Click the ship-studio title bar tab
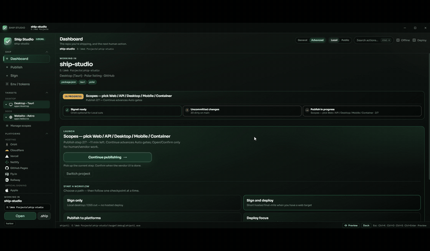 coord(39,27)
